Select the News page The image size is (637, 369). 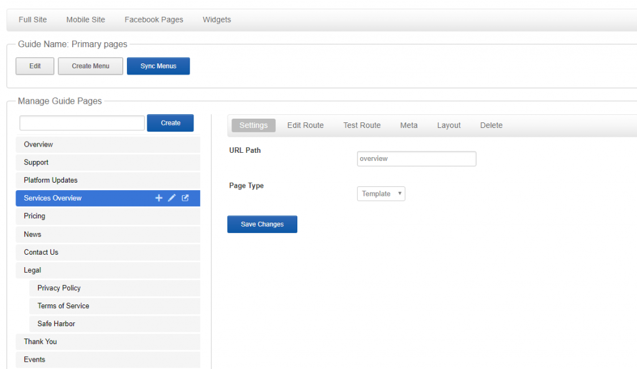click(x=108, y=234)
